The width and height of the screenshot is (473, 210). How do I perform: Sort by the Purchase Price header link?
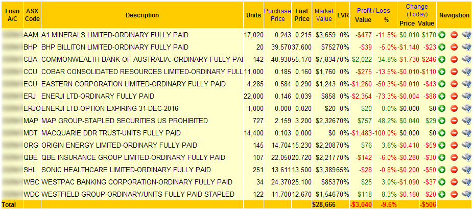pyautogui.click(x=277, y=15)
